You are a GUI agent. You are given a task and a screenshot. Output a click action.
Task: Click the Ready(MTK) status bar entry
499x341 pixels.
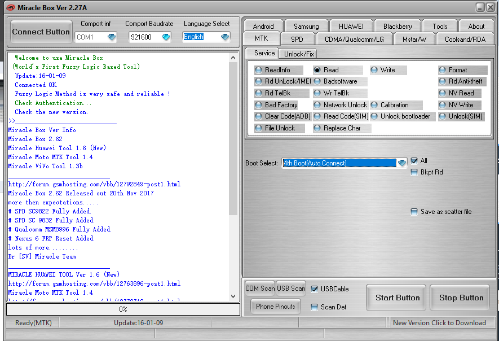33,323
